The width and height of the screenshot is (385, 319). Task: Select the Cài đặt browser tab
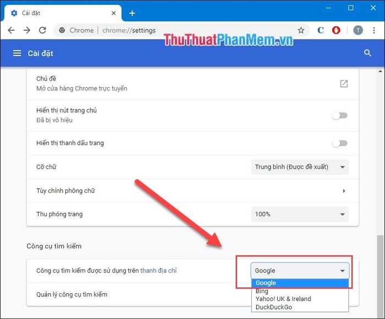coord(63,13)
